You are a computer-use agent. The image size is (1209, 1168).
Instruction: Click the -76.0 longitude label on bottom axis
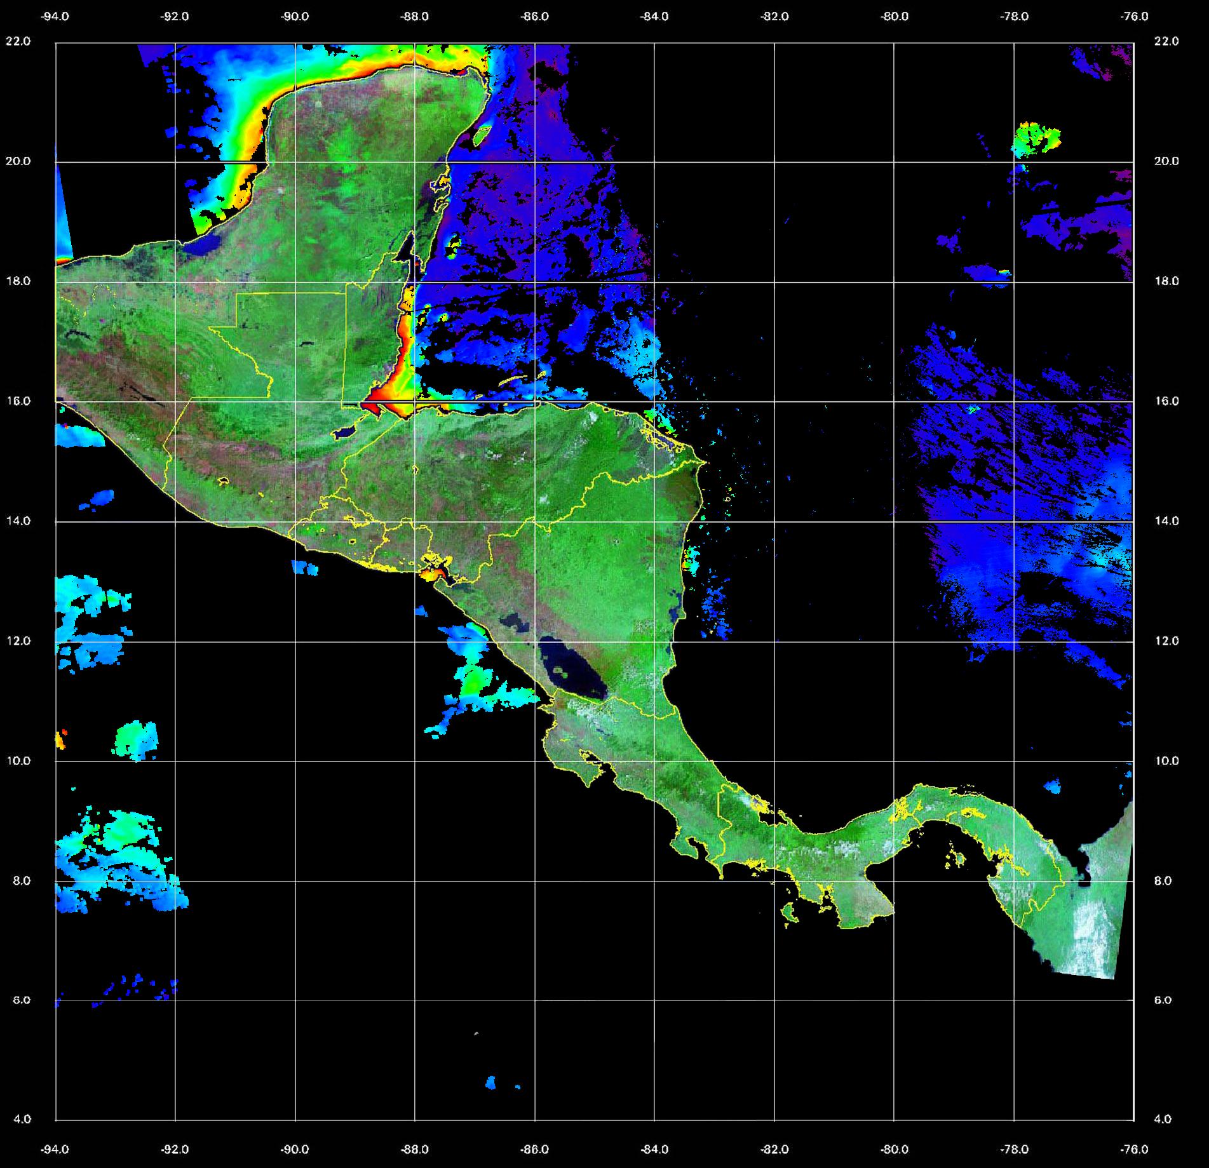1135,1149
